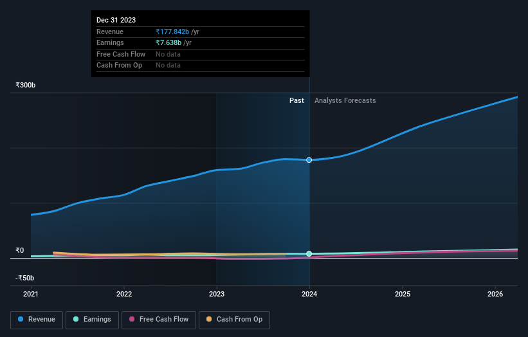Click the ₹177.842b revenue value in tooltip
This screenshot has width=528, height=337.
click(172, 32)
